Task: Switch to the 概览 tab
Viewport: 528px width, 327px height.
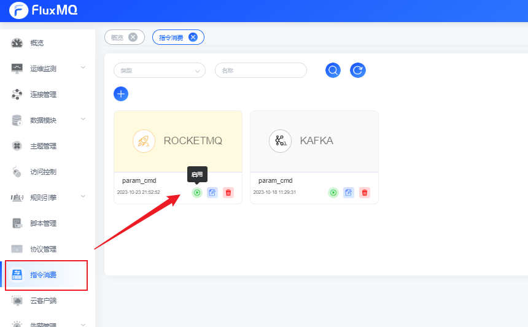Action: (x=117, y=37)
